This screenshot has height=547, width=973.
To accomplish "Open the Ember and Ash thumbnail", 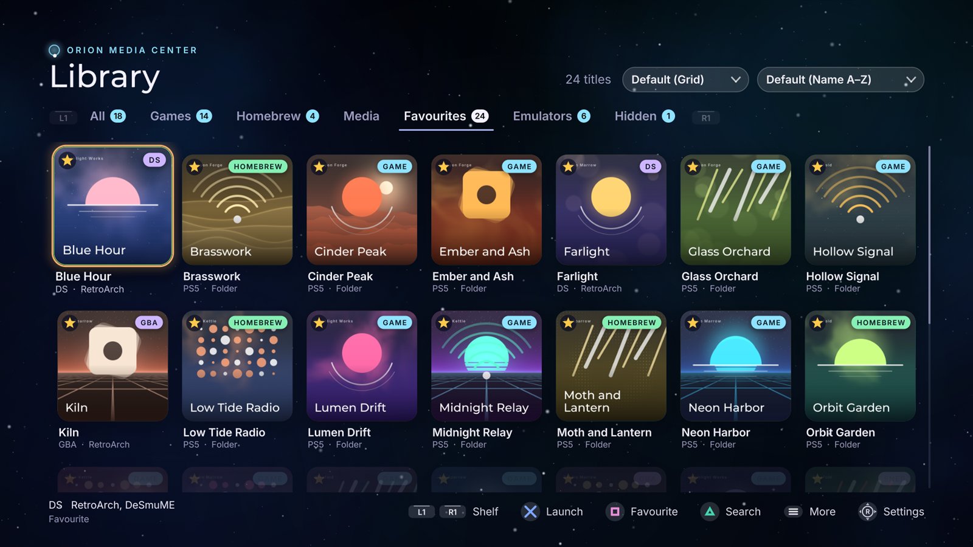I will pos(486,210).
